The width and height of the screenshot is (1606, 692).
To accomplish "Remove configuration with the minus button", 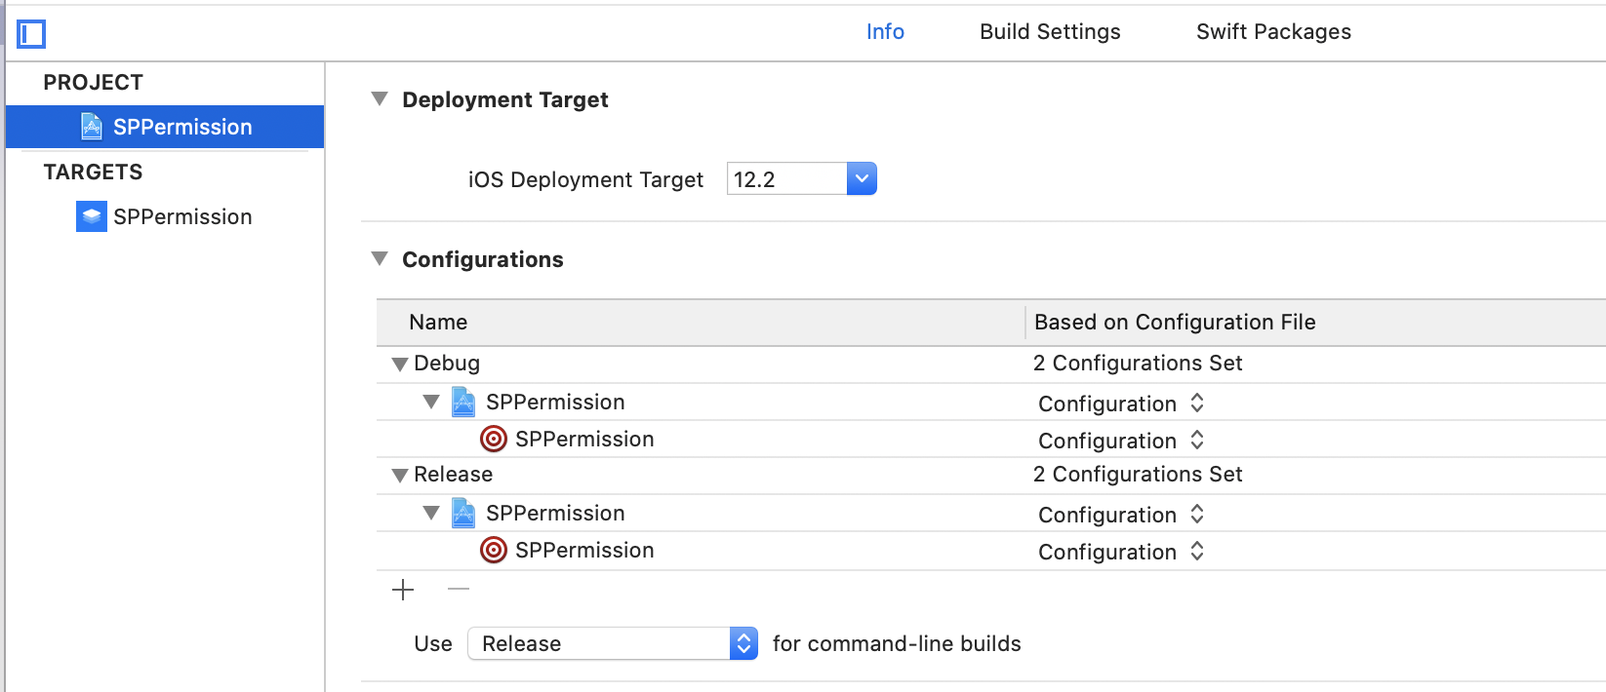I will pos(459,590).
